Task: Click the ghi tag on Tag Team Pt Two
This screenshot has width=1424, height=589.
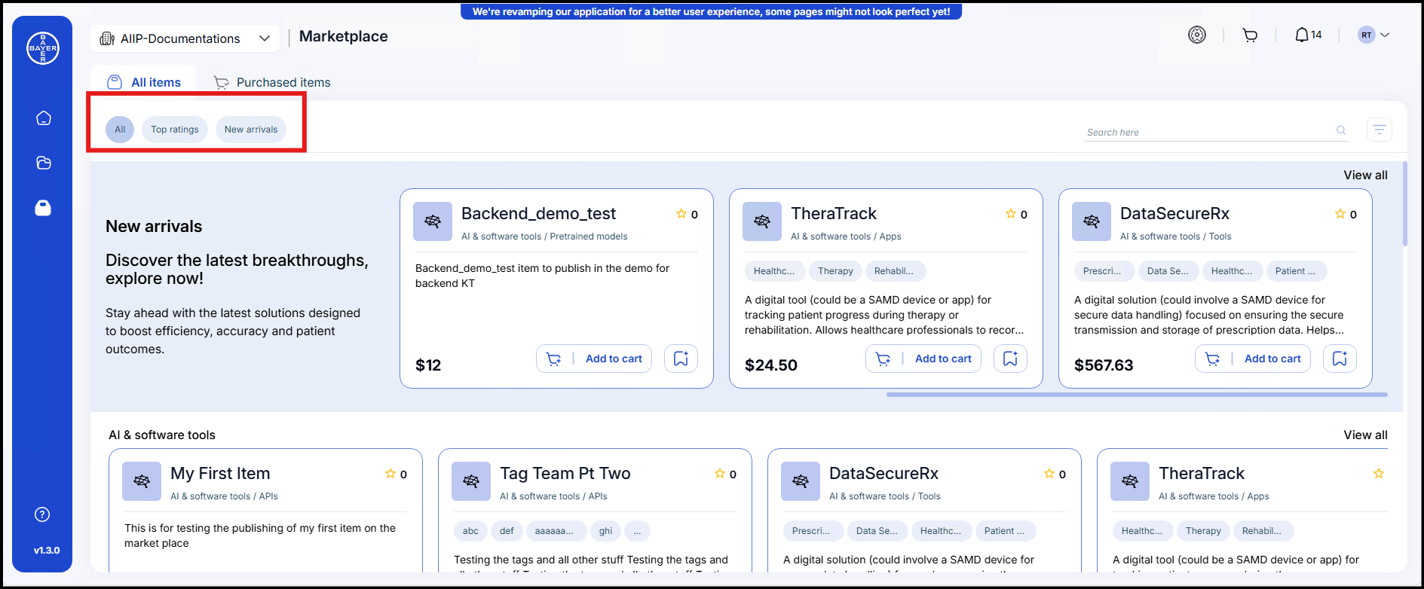Action: [606, 531]
